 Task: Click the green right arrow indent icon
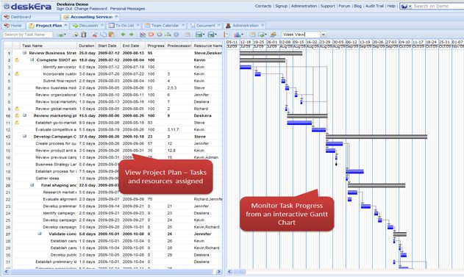click(x=132, y=35)
